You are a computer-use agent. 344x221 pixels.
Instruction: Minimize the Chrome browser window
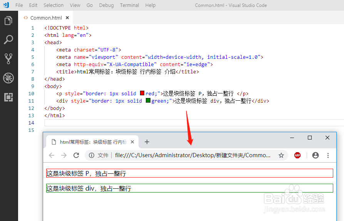(x=292, y=138)
